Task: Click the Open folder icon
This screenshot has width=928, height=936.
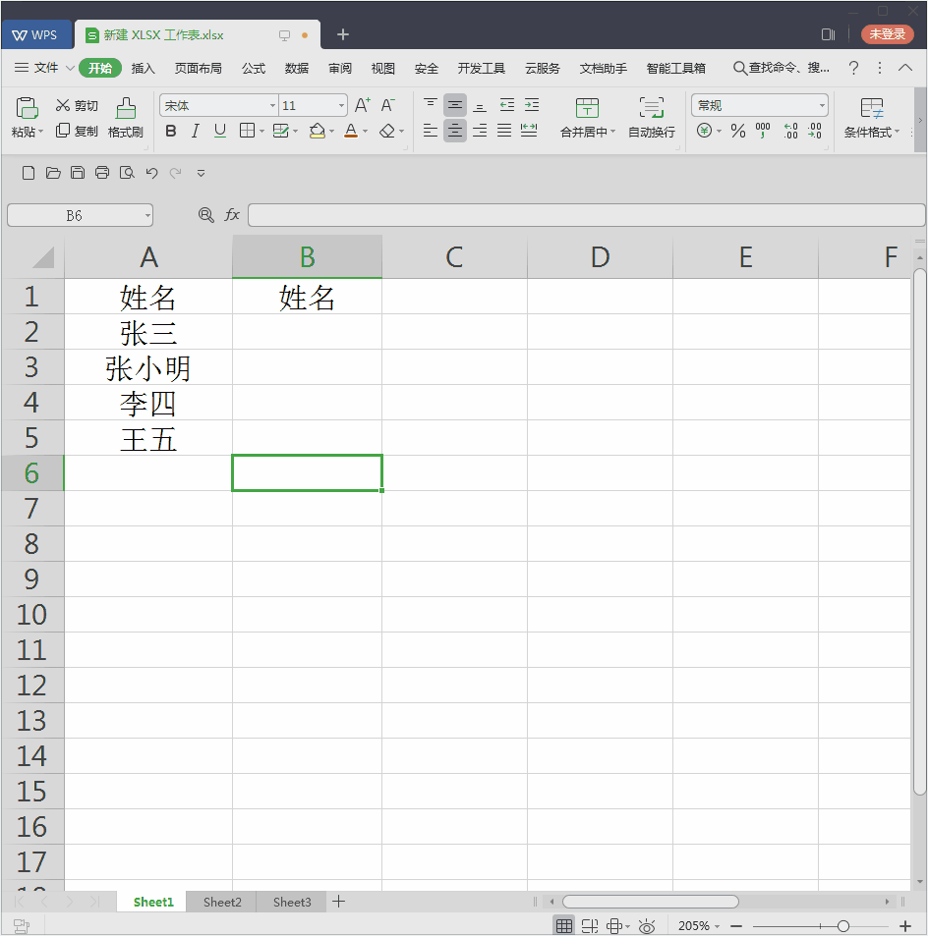Action: (x=53, y=173)
